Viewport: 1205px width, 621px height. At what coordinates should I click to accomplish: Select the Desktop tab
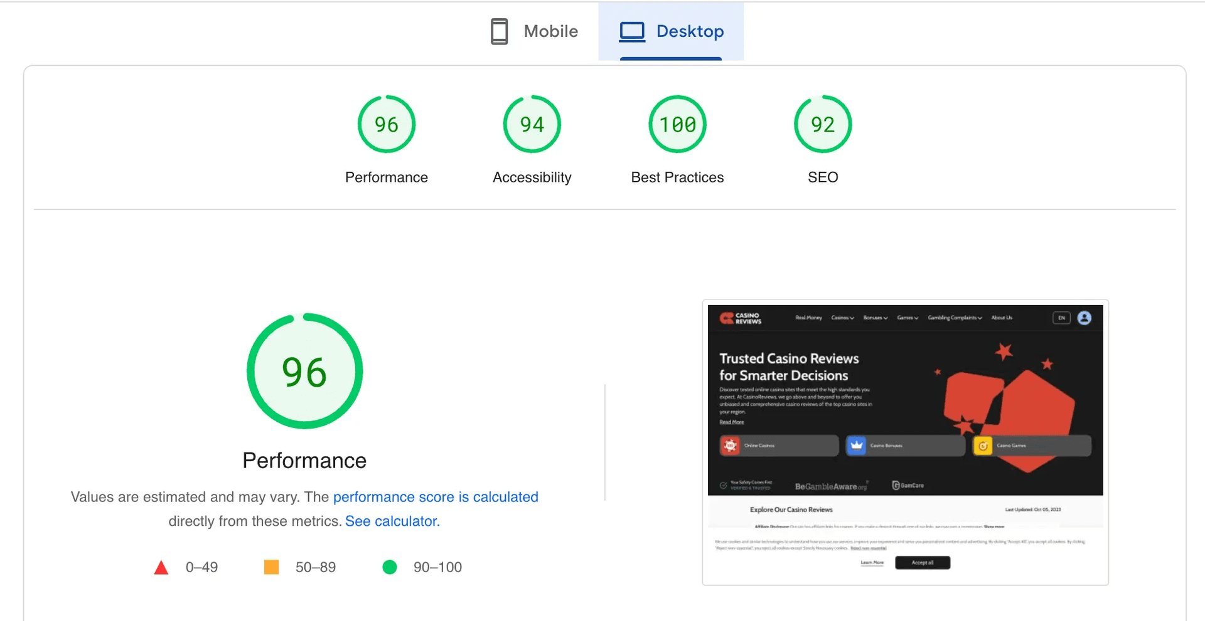tap(671, 31)
